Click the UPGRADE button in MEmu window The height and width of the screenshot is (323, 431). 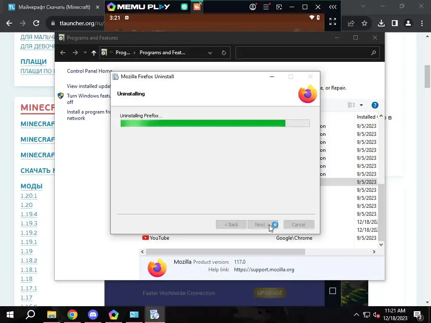269,293
